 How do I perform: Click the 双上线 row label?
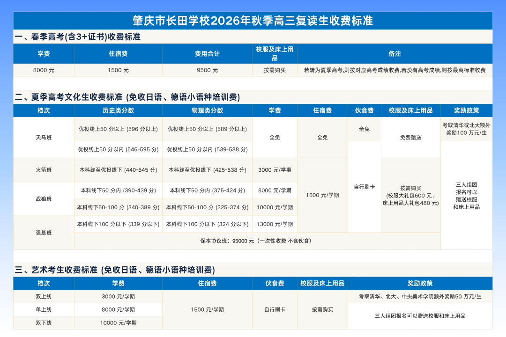coord(44,296)
